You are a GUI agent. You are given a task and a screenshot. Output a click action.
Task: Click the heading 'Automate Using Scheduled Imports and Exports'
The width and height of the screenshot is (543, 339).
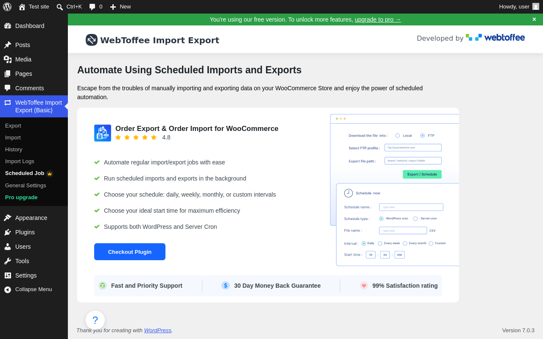(189, 70)
